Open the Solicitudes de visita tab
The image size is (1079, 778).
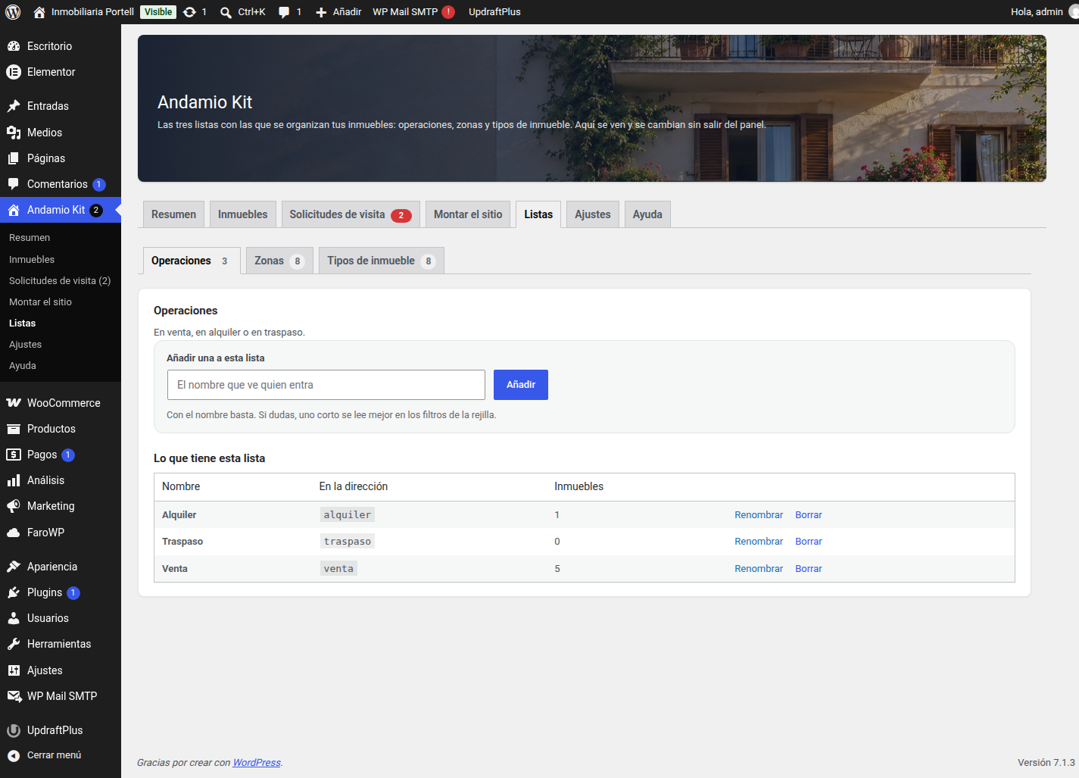(x=351, y=214)
